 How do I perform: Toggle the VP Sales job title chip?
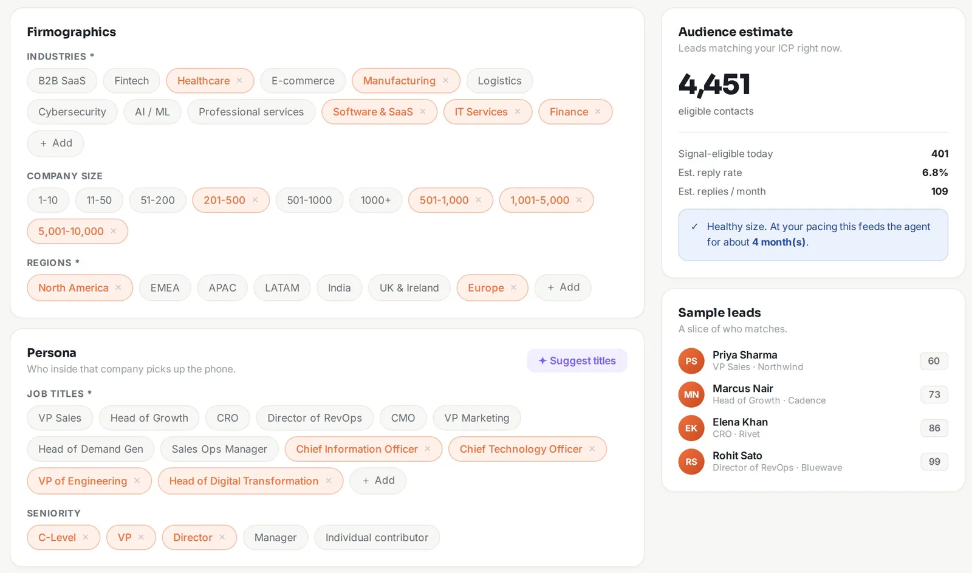click(60, 417)
